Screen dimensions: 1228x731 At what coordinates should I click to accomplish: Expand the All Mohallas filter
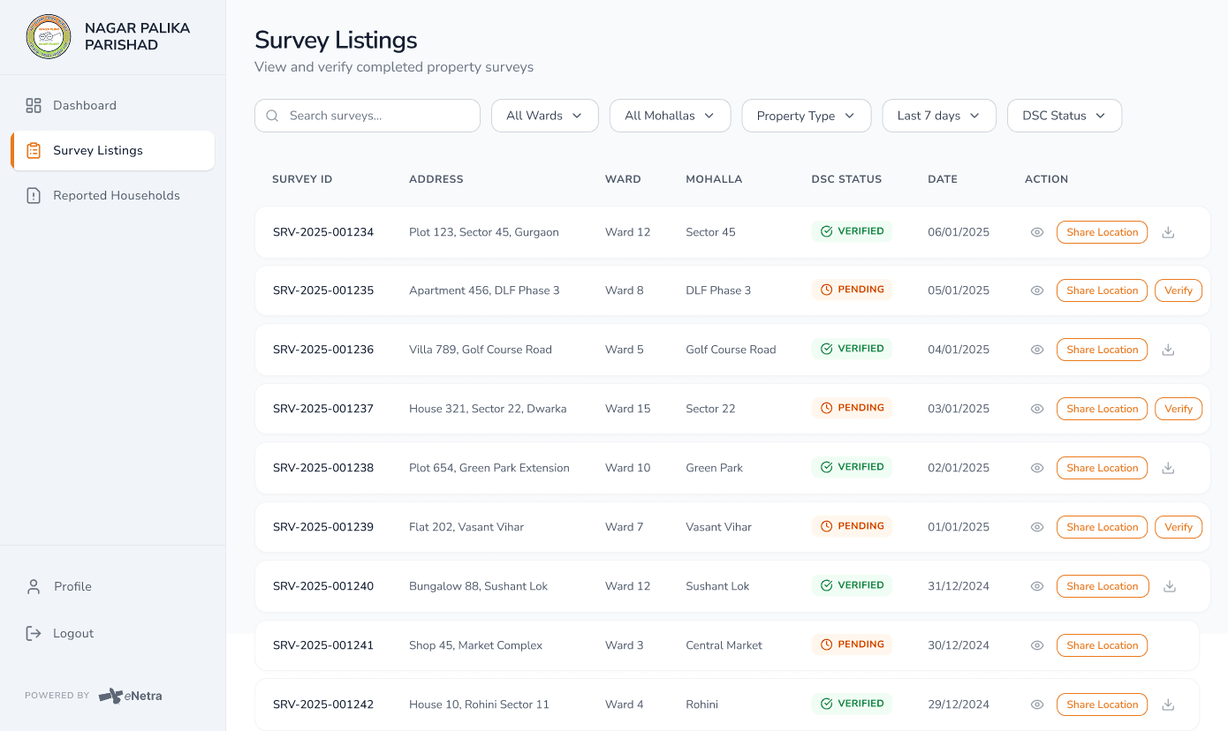pos(670,116)
